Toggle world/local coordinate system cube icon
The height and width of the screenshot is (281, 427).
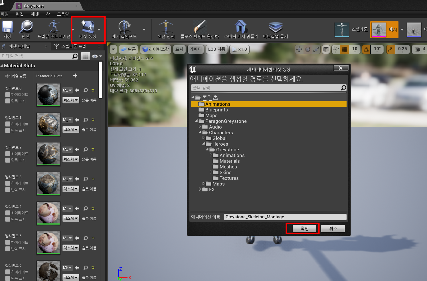tap(326, 49)
